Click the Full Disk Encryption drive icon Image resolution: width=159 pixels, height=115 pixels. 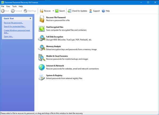[x=42, y=38]
